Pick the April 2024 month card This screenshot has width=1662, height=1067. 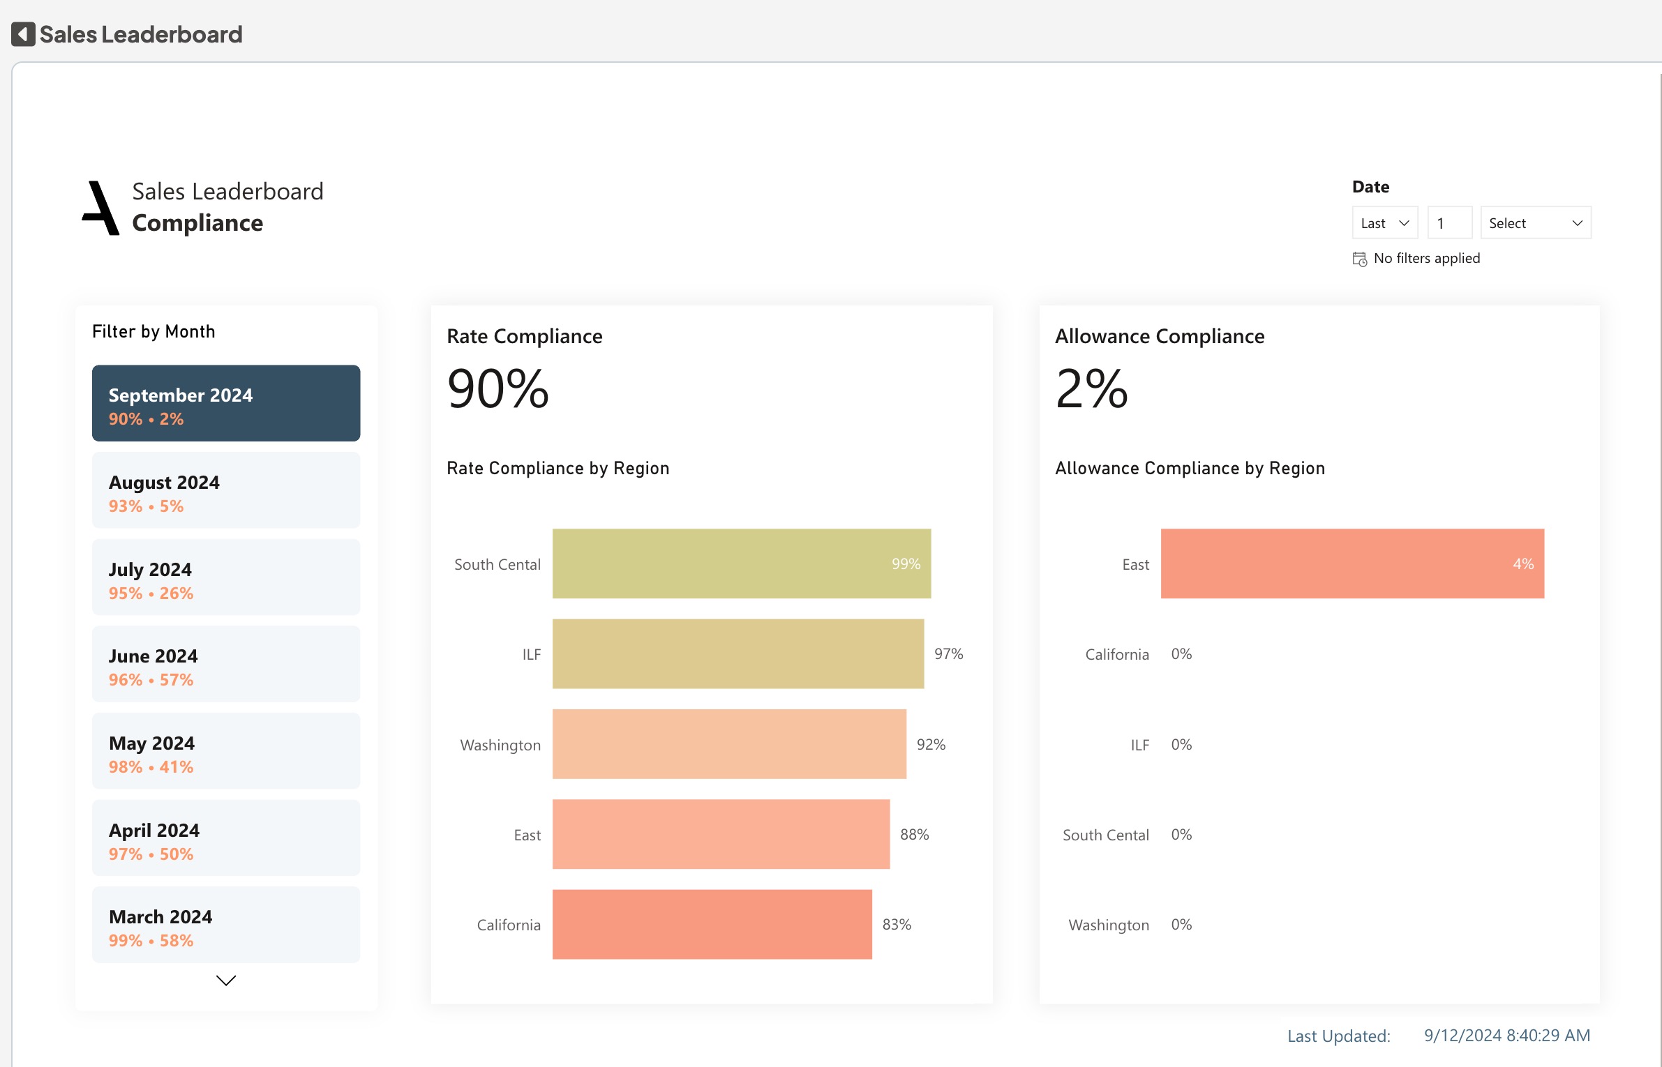click(226, 838)
